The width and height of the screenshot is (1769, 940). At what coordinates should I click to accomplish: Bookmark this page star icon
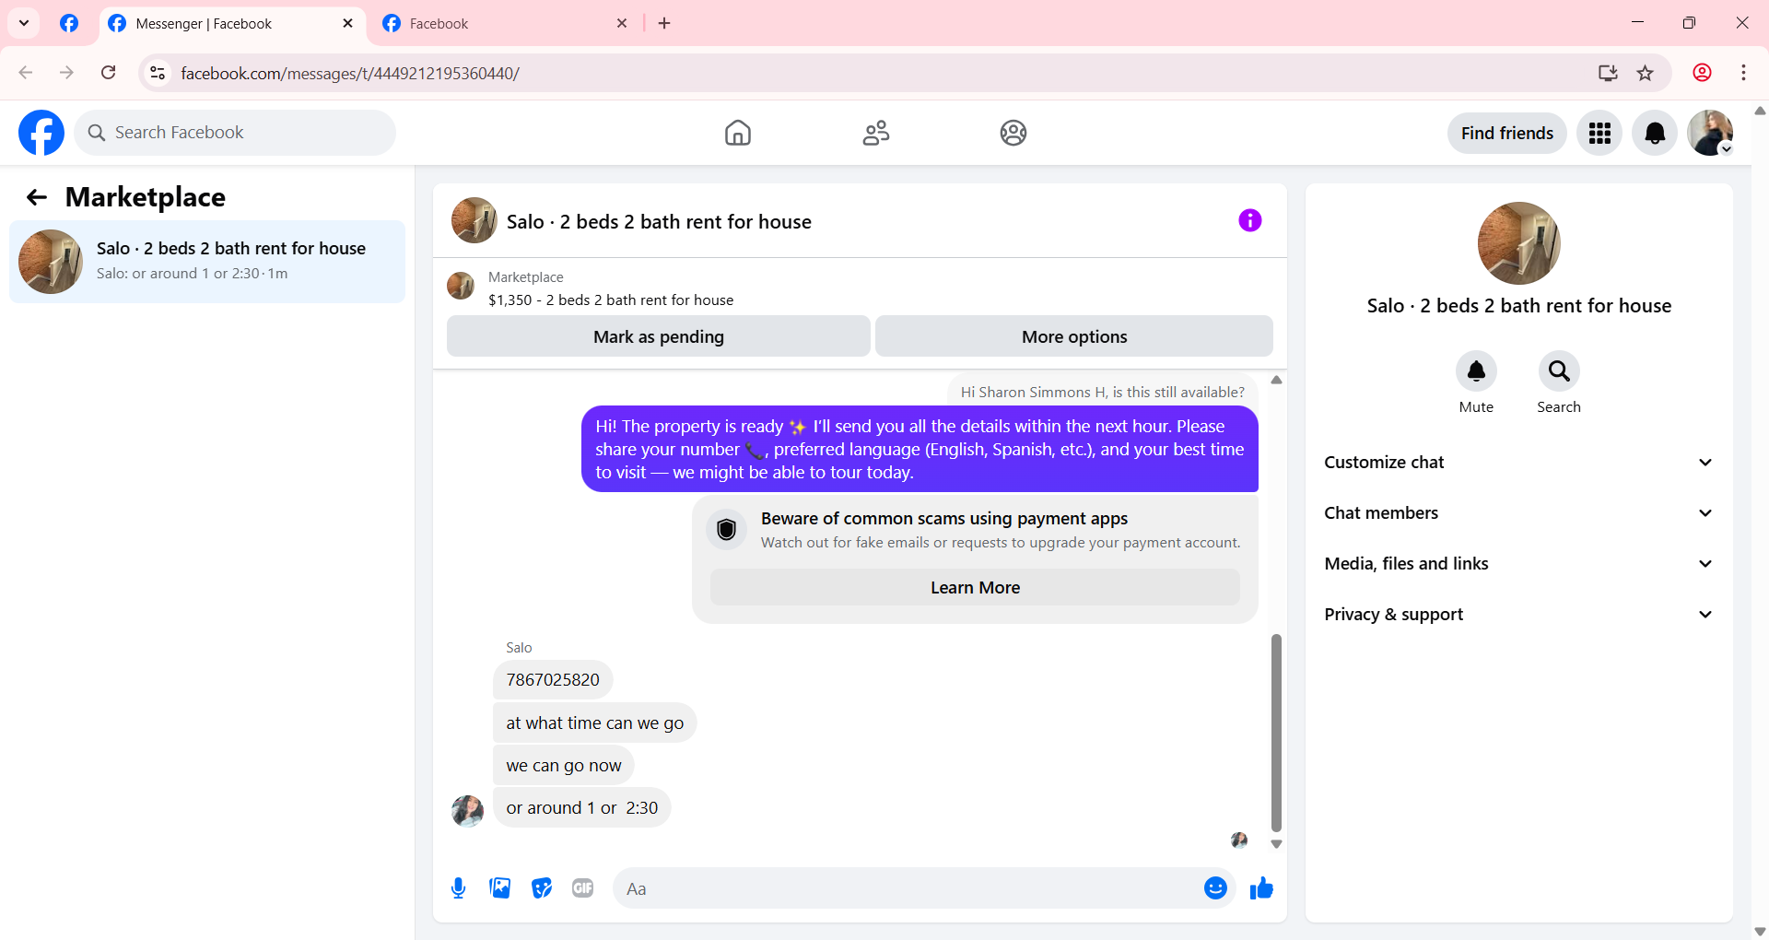click(x=1645, y=73)
